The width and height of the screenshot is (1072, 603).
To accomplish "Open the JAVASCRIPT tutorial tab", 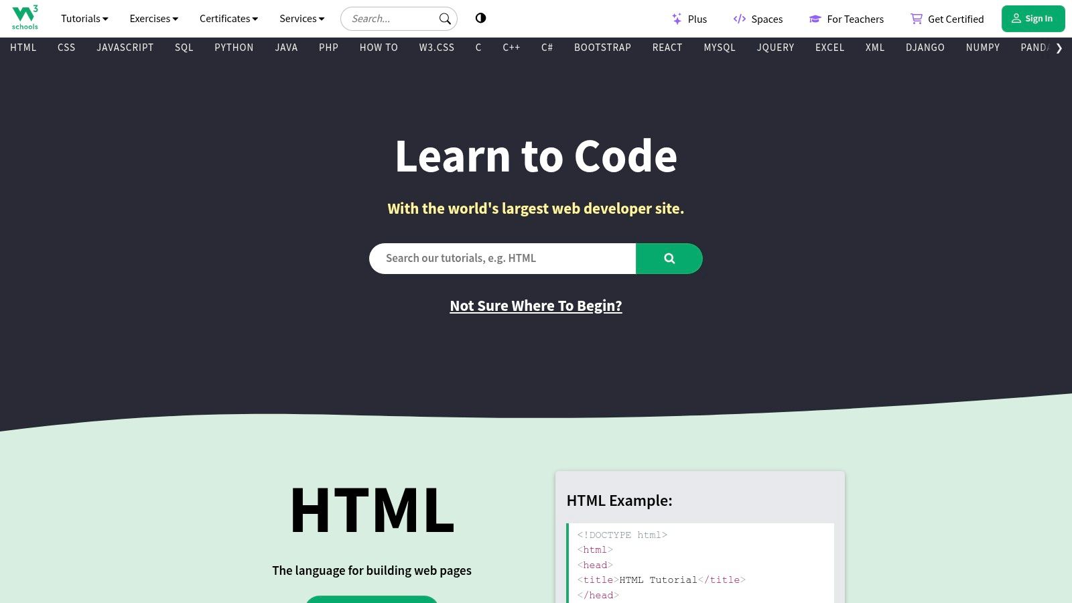I will click(x=125, y=48).
